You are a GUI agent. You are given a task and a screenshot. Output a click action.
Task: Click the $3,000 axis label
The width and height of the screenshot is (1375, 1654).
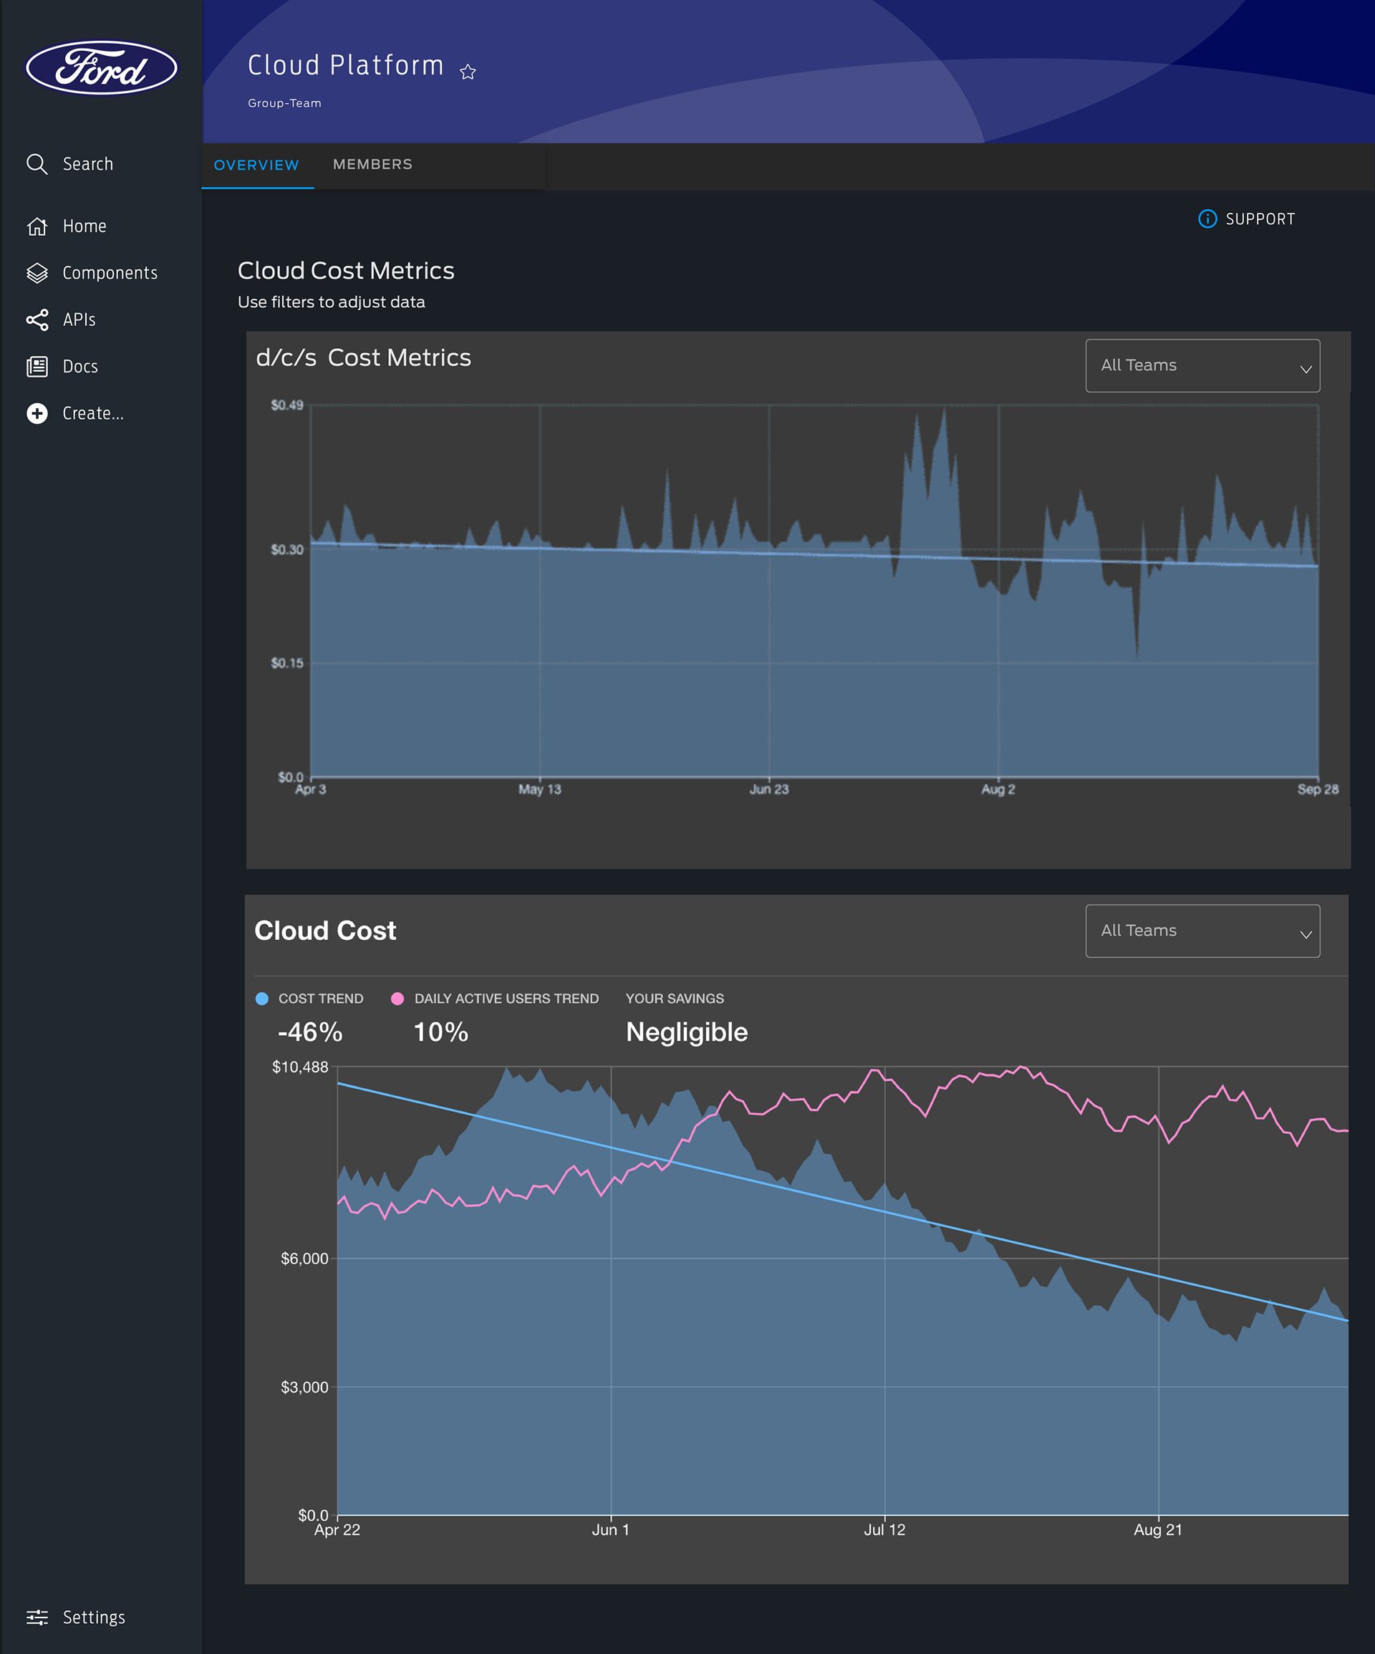[304, 1387]
